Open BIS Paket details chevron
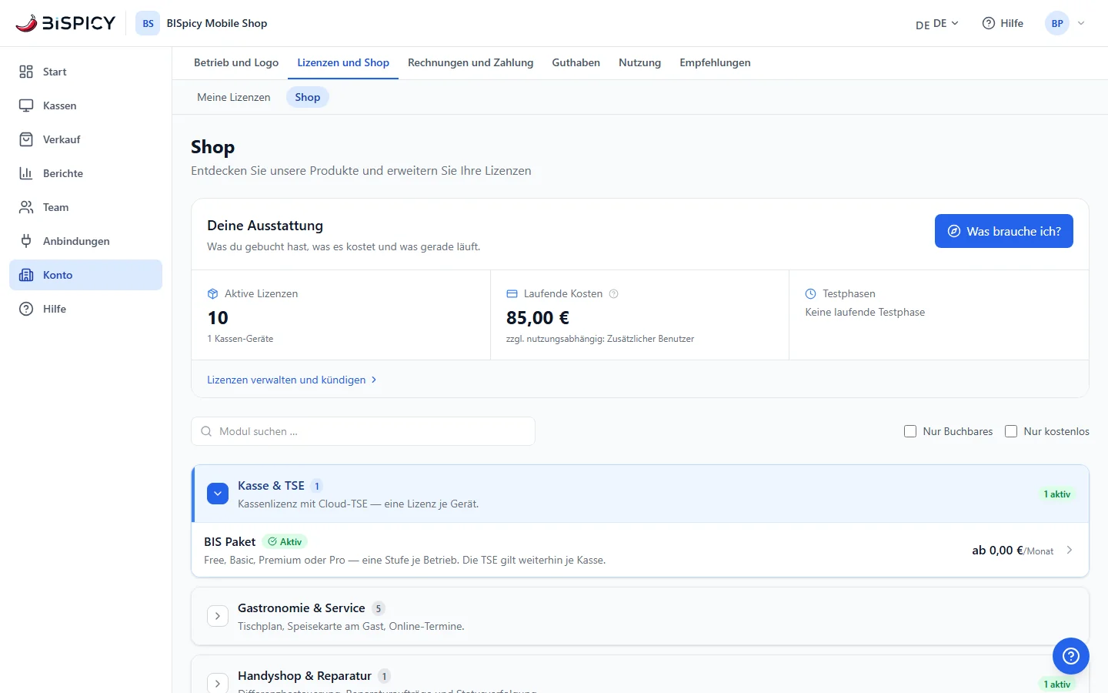The width and height of the screenshot is (1108, 693). point(1070,550)
